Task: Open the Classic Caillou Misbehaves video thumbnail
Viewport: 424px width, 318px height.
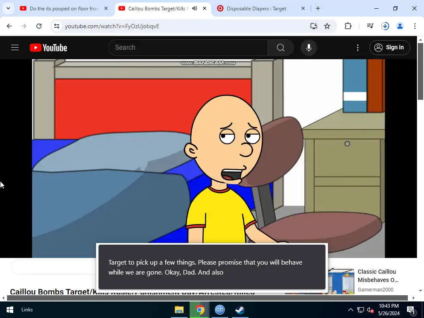Action: point(341,281)
